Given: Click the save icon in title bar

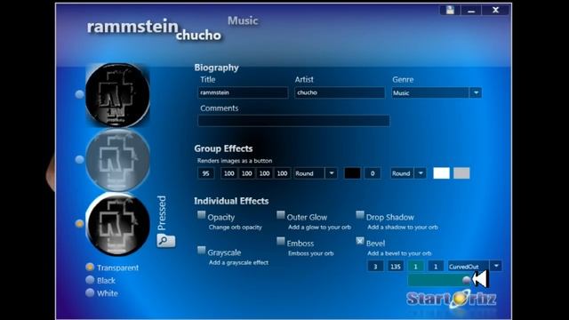Looking at the screenshot, I should pos(450,10).
